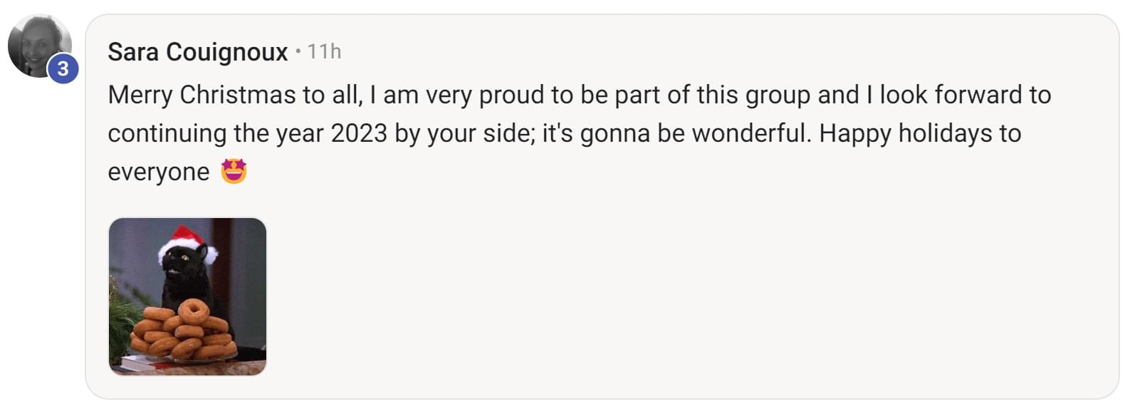The width and height of the screenshot is (1130, 409).
Task: Click the number 3 badge on avatar
Action: 63,68
